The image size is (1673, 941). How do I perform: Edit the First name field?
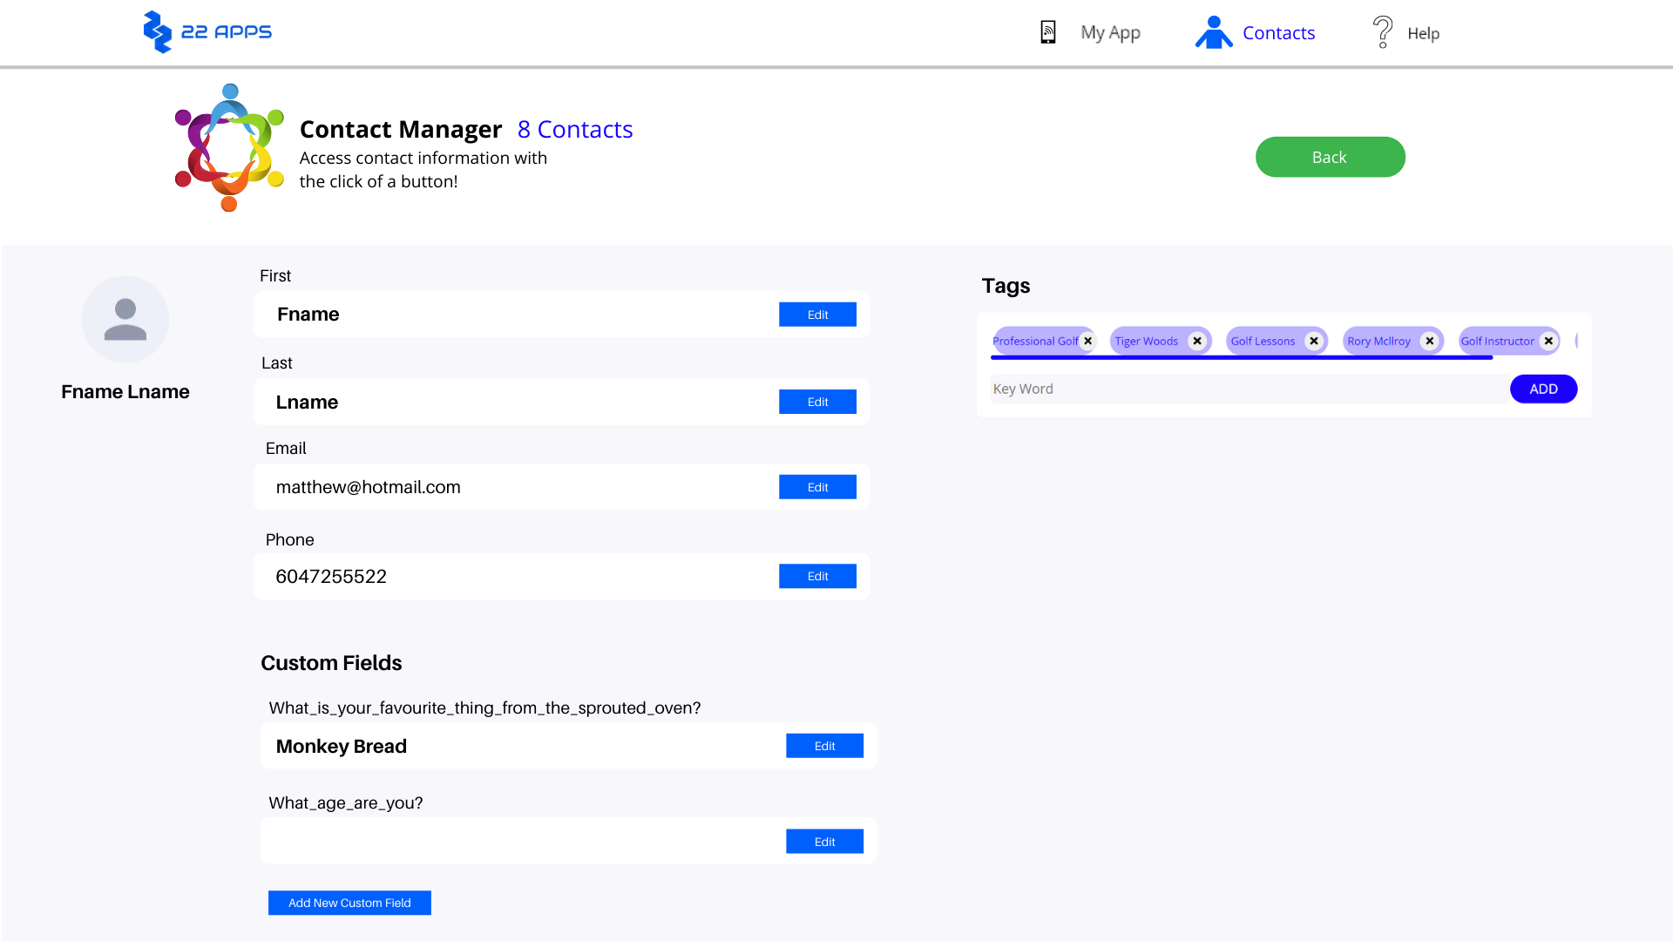[x=817, y=315]
